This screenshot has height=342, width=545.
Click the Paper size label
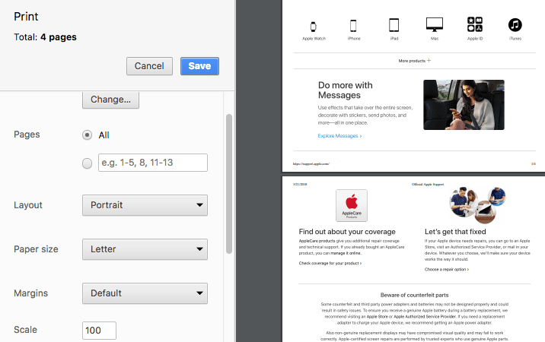click(36, 249)
